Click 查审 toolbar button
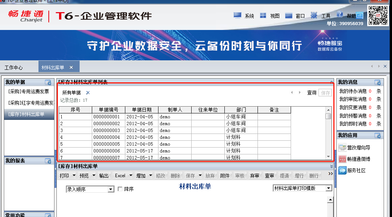The height and width of the screenshot is (217, 392). pyautogui.click(x=269, y=176)
